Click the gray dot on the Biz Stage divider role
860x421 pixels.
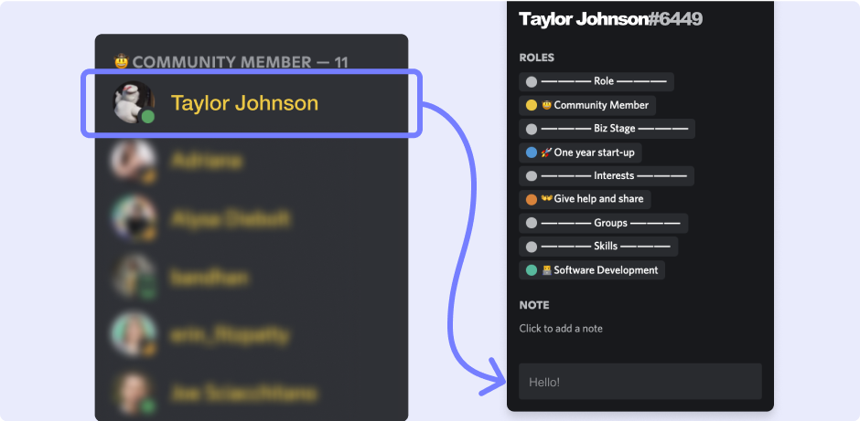click(532, 129)
